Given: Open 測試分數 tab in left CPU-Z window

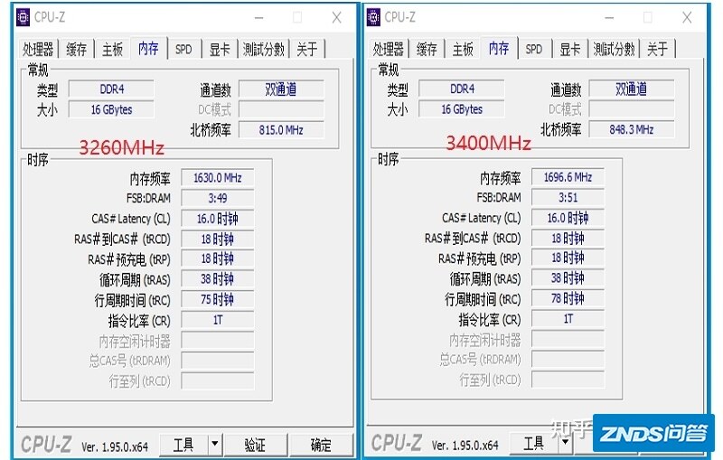Looking at the screenshot, I should point(264,49).
